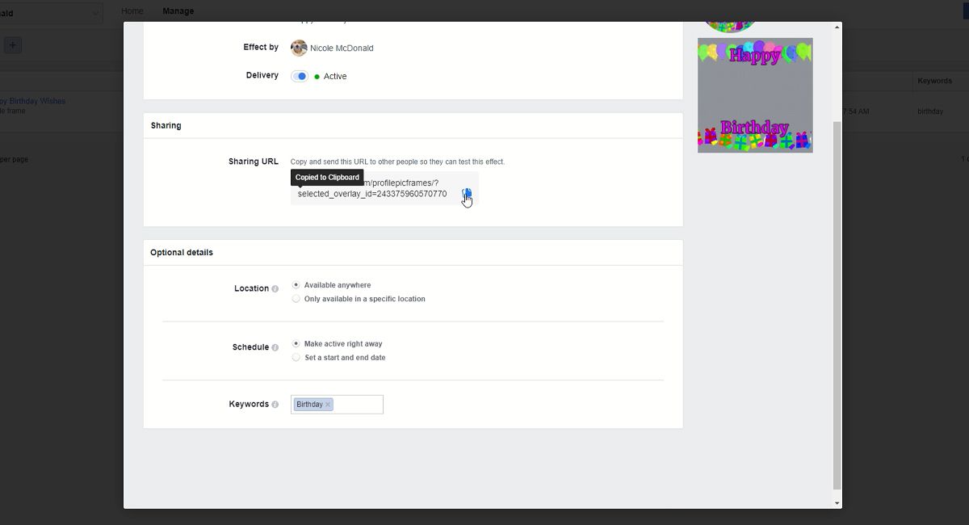Open the account dropdown in background page

coord(50,13)
